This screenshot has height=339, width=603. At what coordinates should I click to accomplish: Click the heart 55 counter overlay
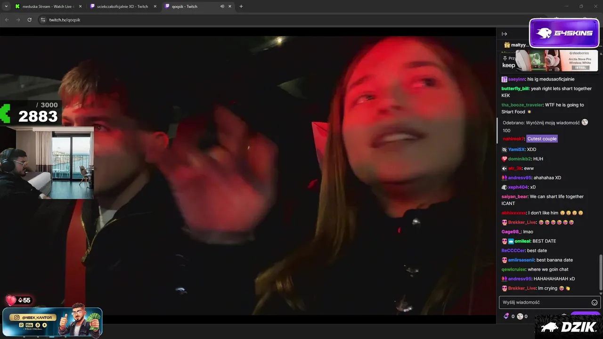[19, 300]
